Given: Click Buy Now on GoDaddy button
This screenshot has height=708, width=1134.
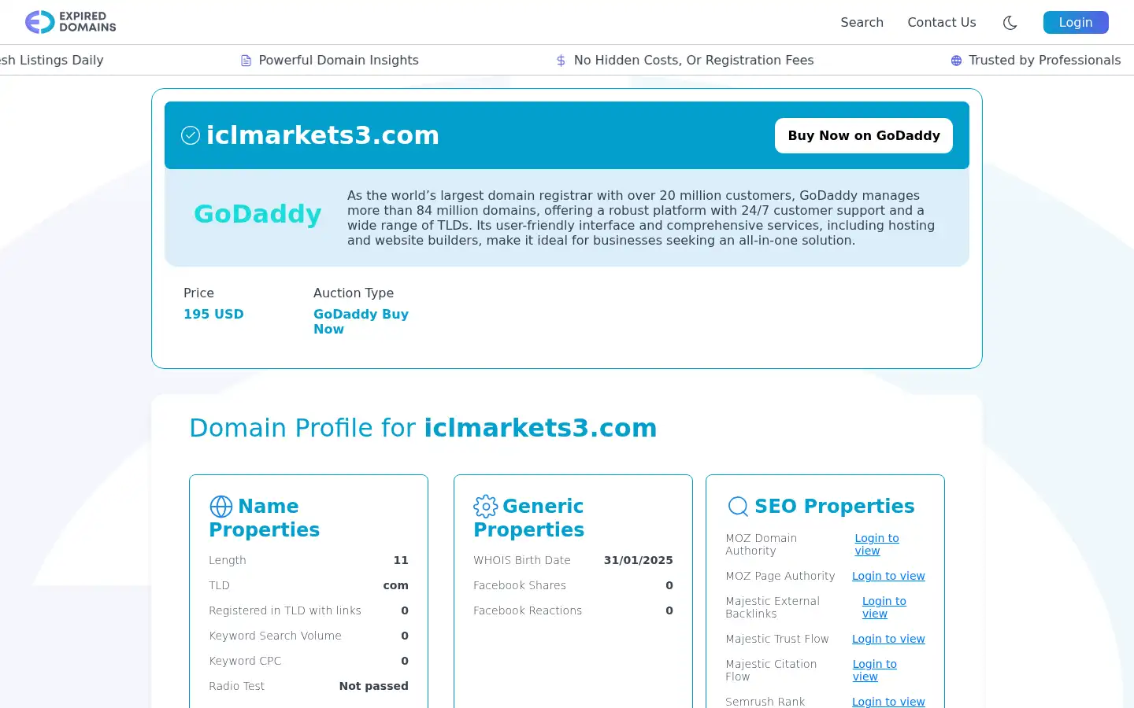Looking at the screenshot, I should [x=864, y=135].
